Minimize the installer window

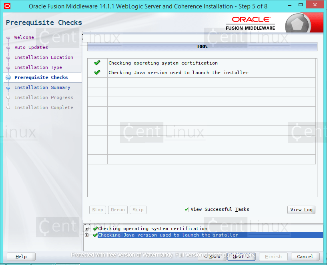pyautogui.click(x=290, y=5)
